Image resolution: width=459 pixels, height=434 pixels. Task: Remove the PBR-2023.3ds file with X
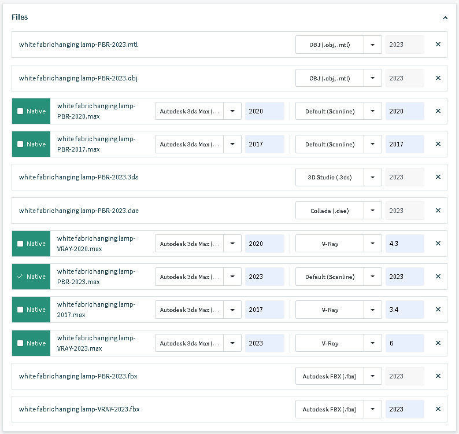click(x=438, y=177)
